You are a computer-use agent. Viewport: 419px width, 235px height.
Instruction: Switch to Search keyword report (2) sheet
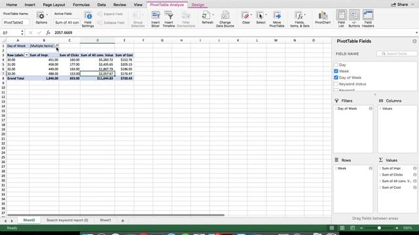click(x=67, y=220)
